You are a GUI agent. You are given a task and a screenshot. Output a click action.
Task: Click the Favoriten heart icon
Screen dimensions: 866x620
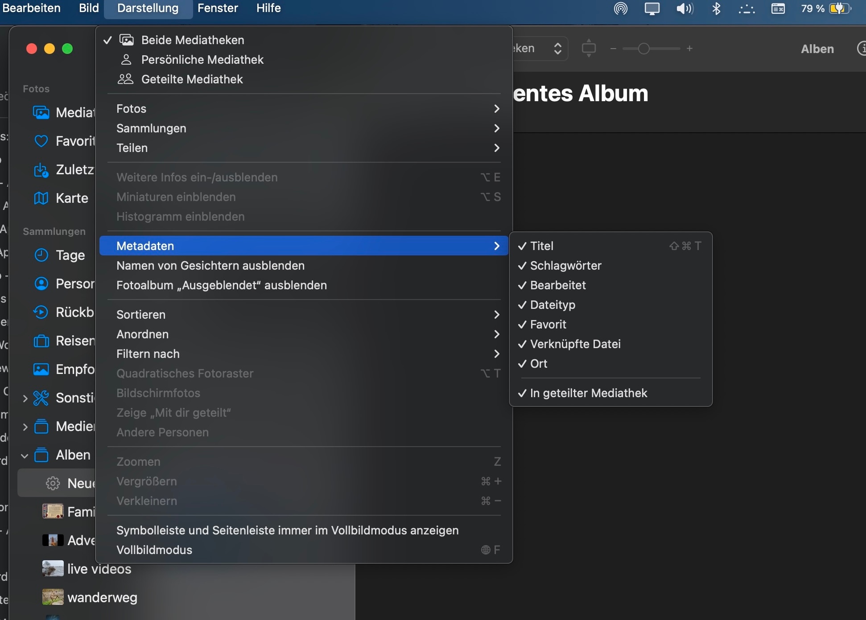click(41, 141)
